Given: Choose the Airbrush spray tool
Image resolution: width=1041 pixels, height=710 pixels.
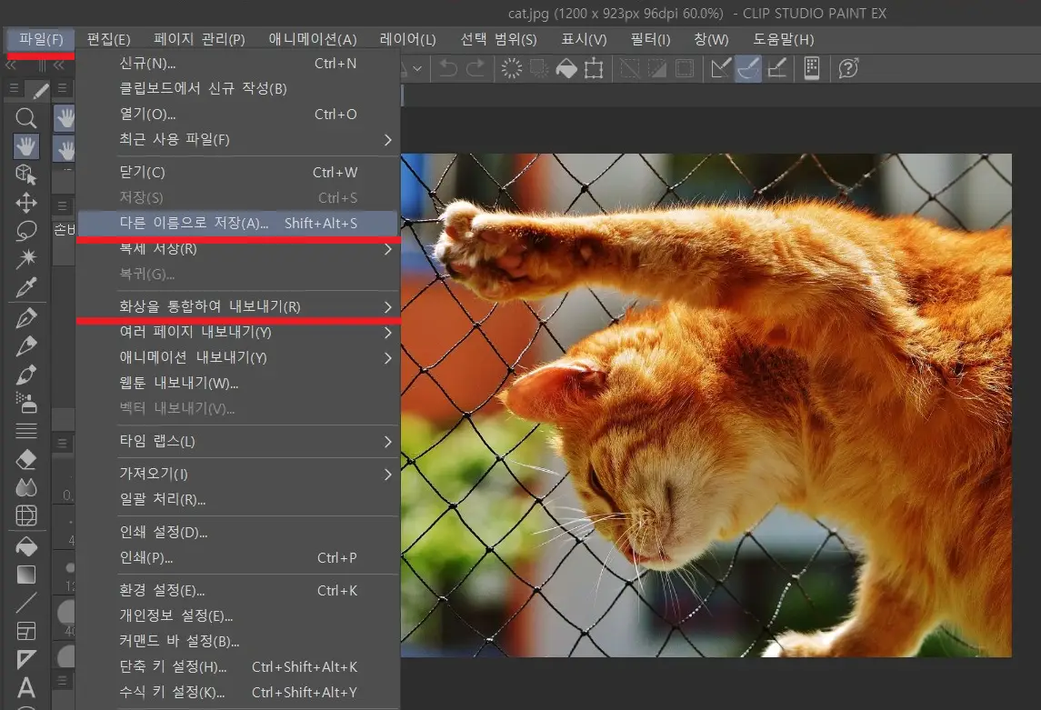Looking at the screenshot, I should [26, 402].
